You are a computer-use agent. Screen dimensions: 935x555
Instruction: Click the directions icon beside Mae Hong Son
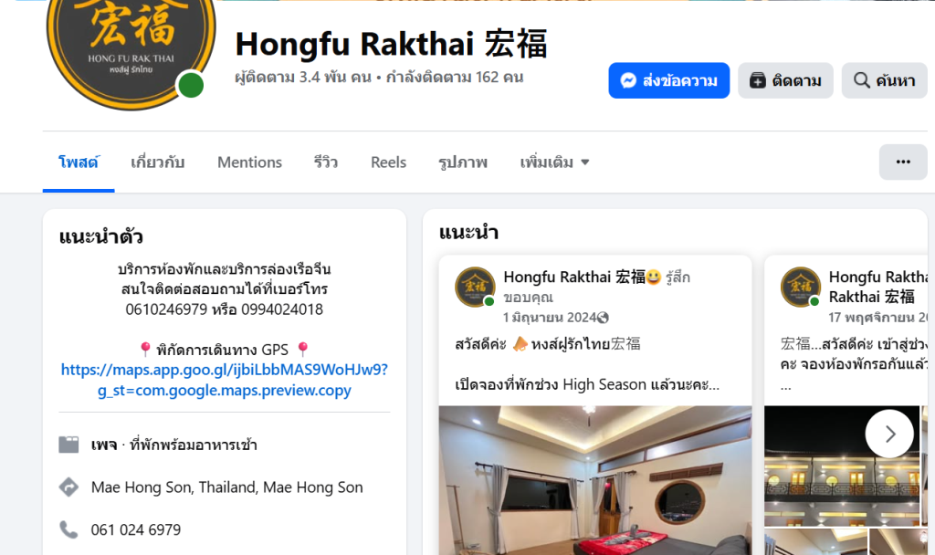(68, 487)
